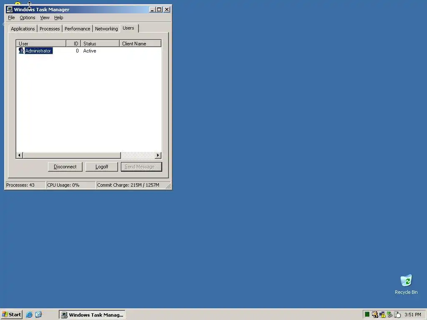The image size is (427, 320).
Task: Click the CPU Usage: 0% status entry
Action: pyautogui.click(x=71, y=185)
